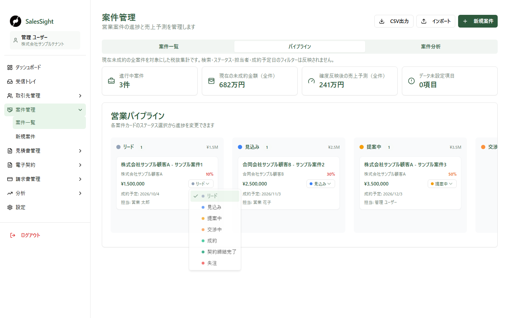Expand the 電子契約 submenu chevron
The width and height of the screenshot is (509, 318).
click(80, 165)
